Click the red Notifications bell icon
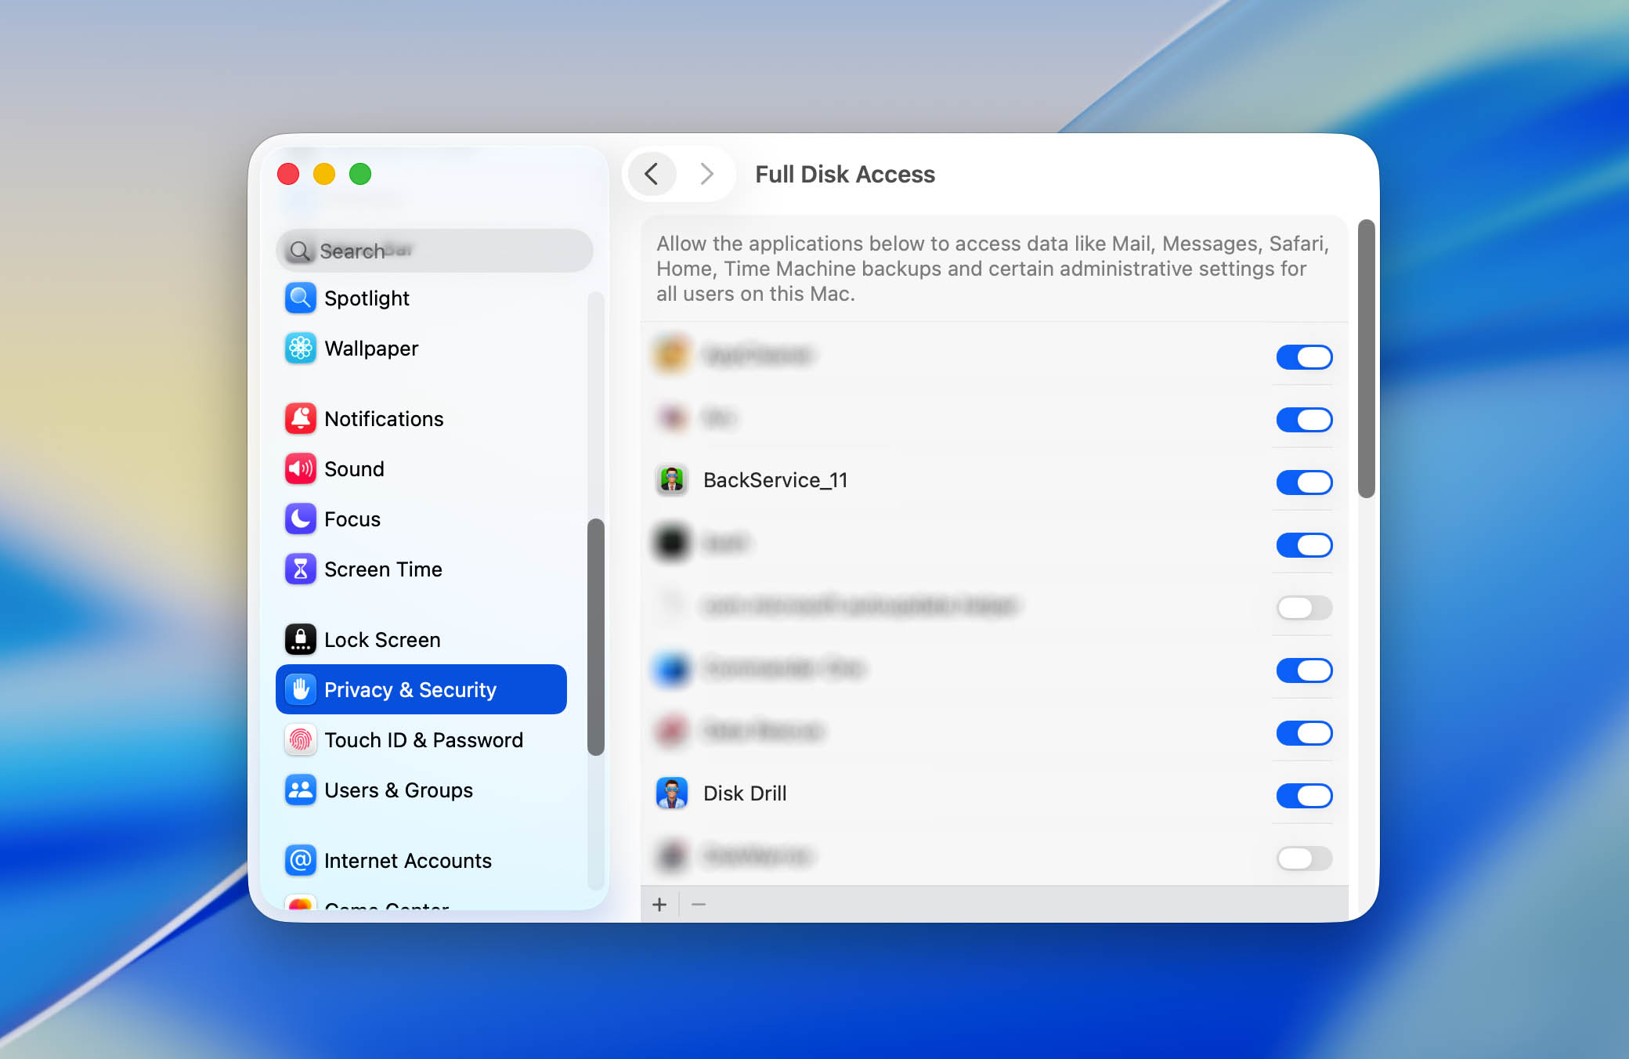Viewport: 1629px width, 1059px height. (x=300, y=419)
